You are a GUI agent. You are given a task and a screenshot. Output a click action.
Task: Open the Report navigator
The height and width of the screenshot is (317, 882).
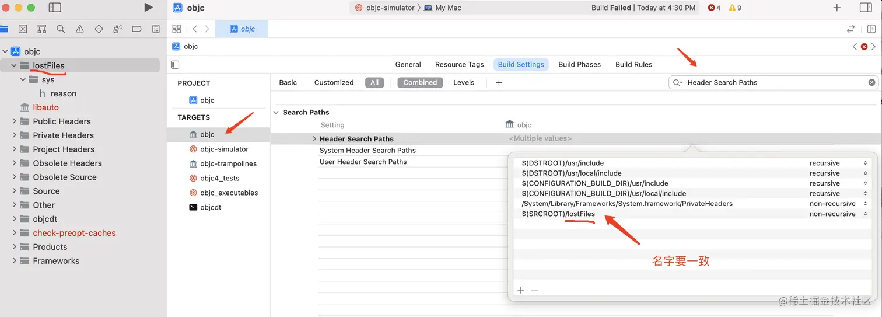click(x=156, y=29)
